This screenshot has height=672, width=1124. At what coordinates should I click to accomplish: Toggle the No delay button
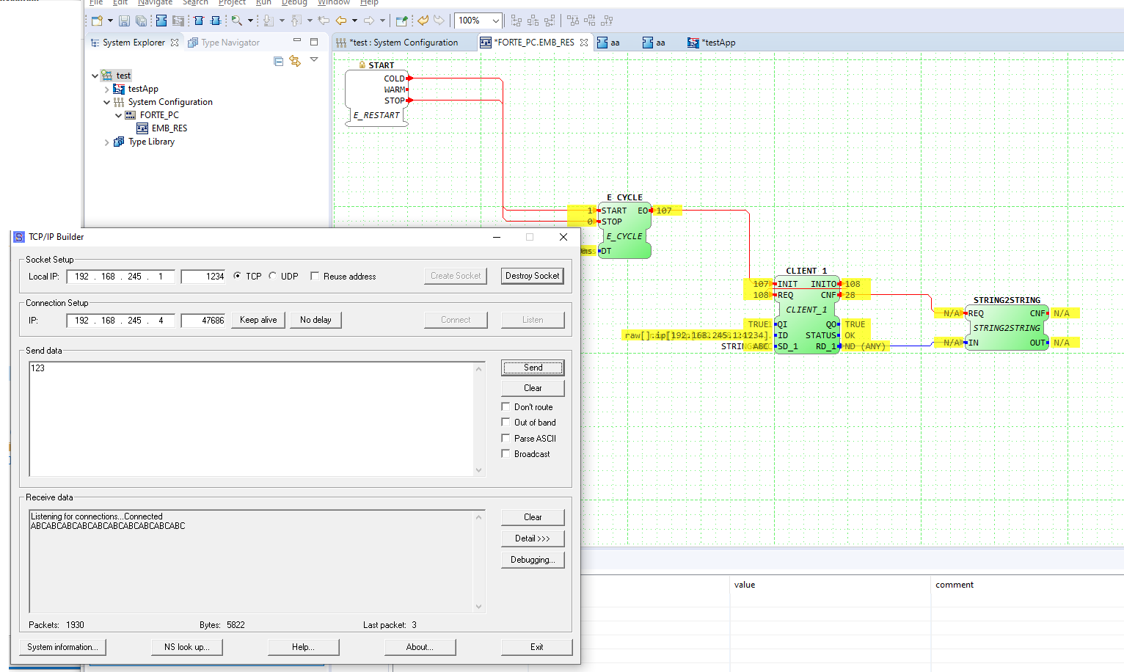tap(315, 320)
